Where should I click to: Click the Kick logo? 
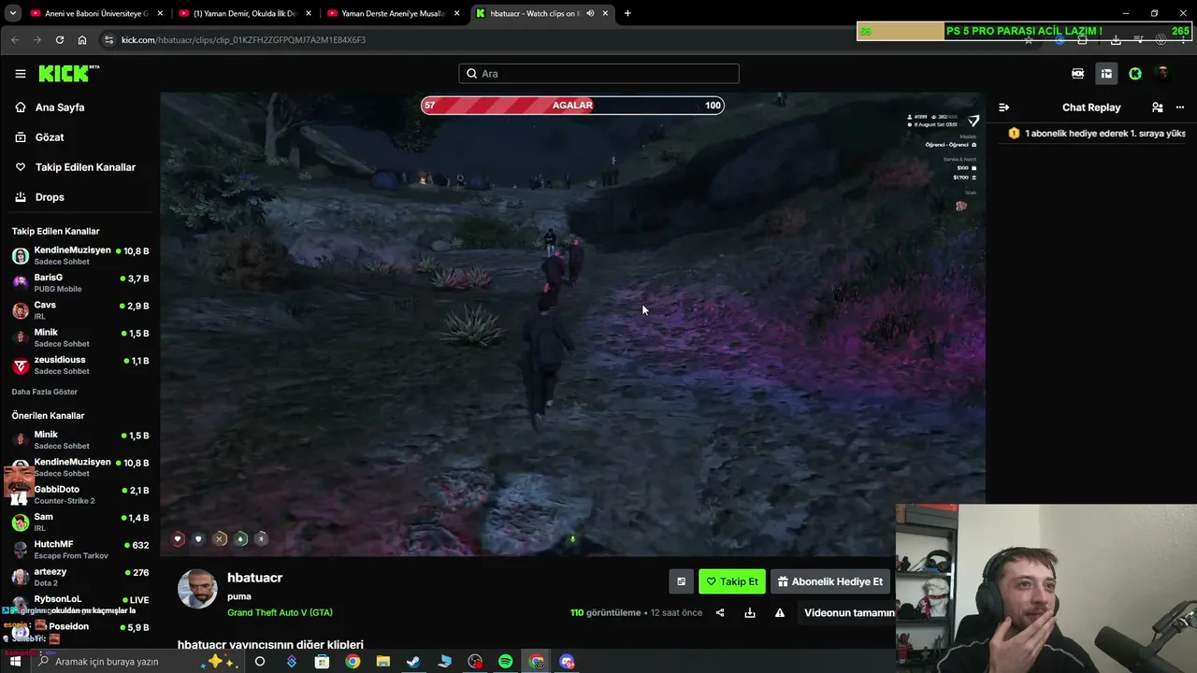[68, 74]
